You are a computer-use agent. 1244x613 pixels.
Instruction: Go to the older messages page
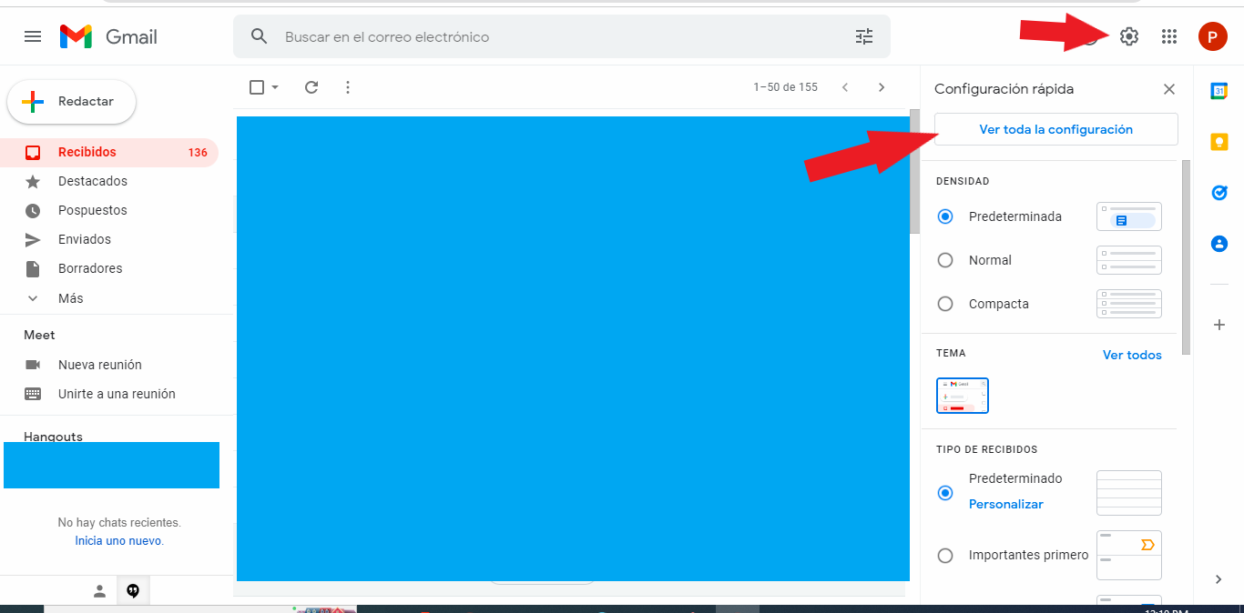point(882,87)
